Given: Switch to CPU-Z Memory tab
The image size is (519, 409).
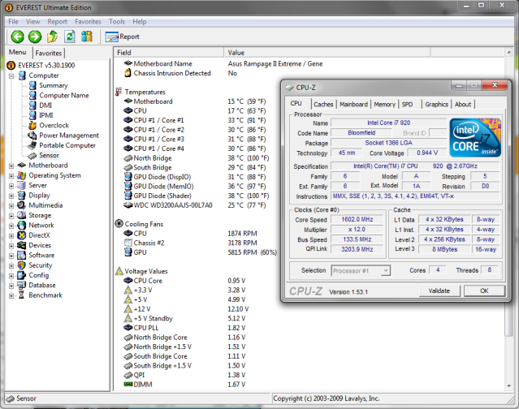Looking at the screenshot, I should tap(384, 104).
